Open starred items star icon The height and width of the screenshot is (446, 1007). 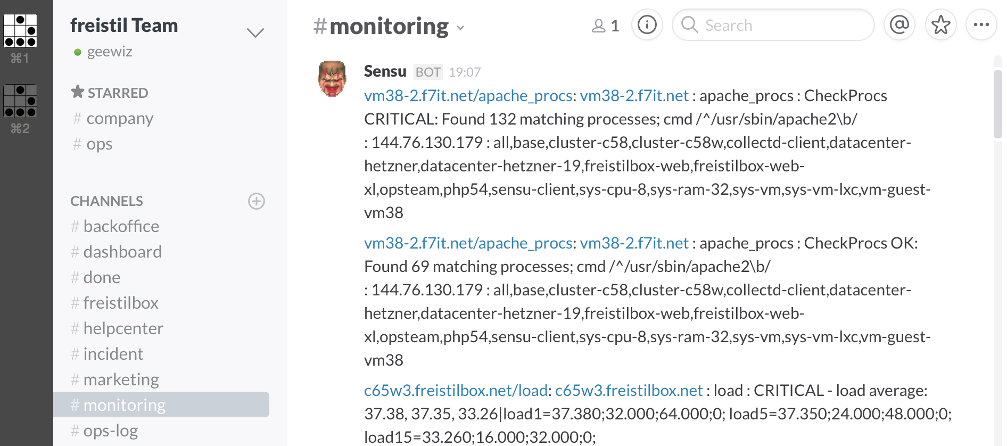(940, 25)
